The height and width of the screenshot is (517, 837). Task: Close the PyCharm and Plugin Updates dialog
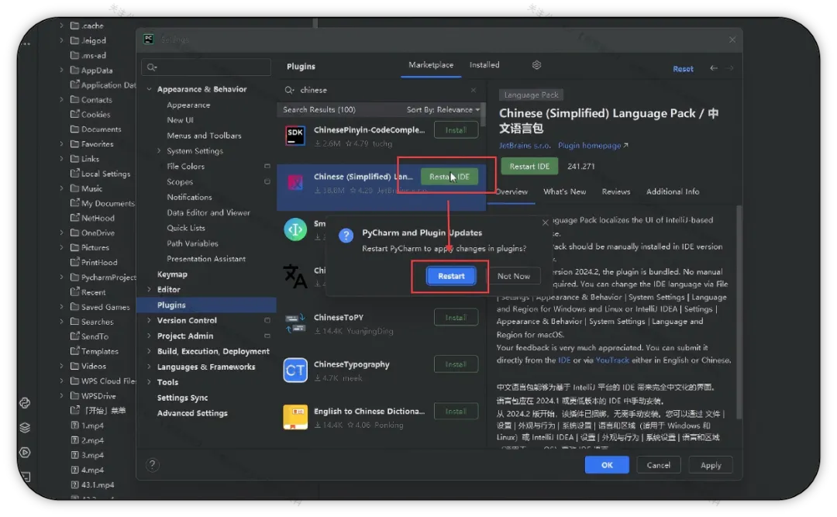(x=545, y=222)
